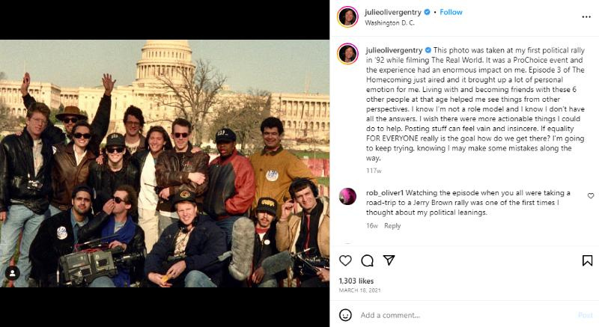Reply to rob_oliver1's comment
This screenshot has width=599, height=327.
click(x=392, y=225)
